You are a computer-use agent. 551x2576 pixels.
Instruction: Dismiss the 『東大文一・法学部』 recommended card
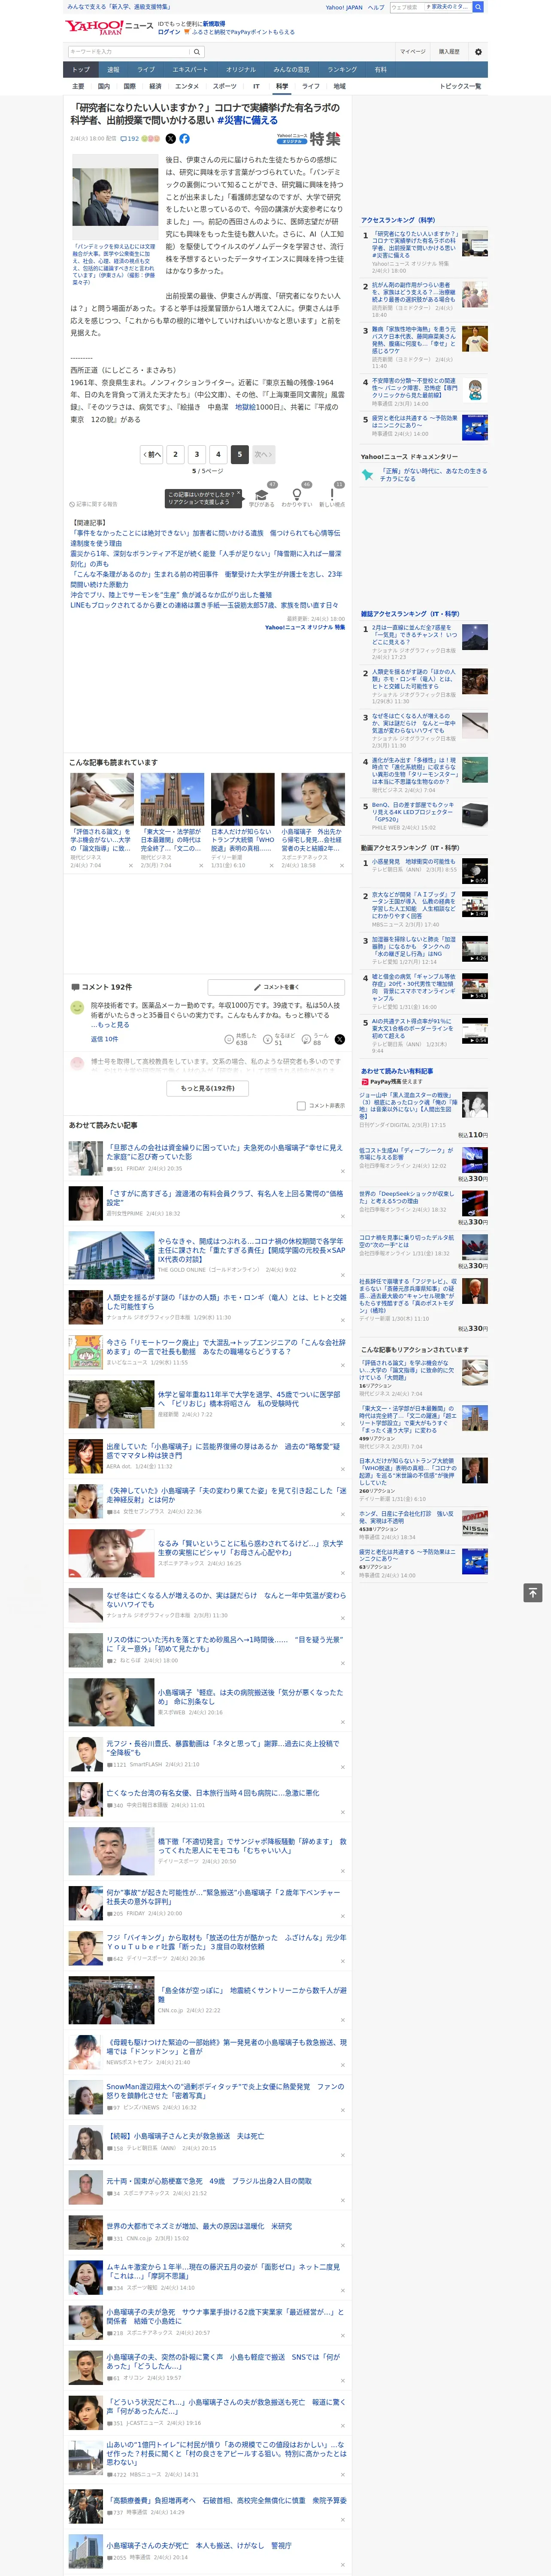(x=200, y=866)
